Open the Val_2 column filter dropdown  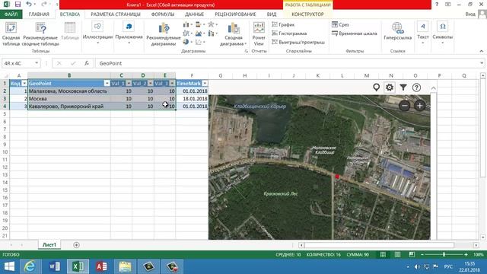[x=151, y=84]
